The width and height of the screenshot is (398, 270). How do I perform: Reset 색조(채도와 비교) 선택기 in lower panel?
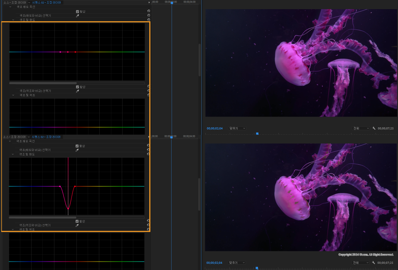tap(148, 150)
